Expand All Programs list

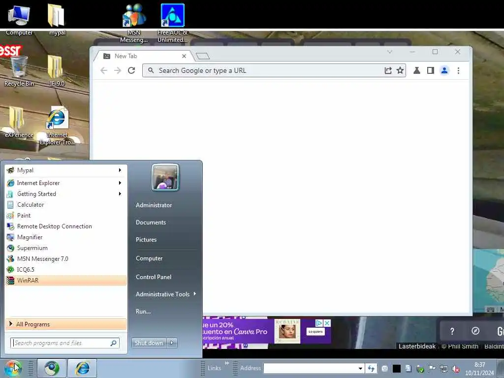66,324
